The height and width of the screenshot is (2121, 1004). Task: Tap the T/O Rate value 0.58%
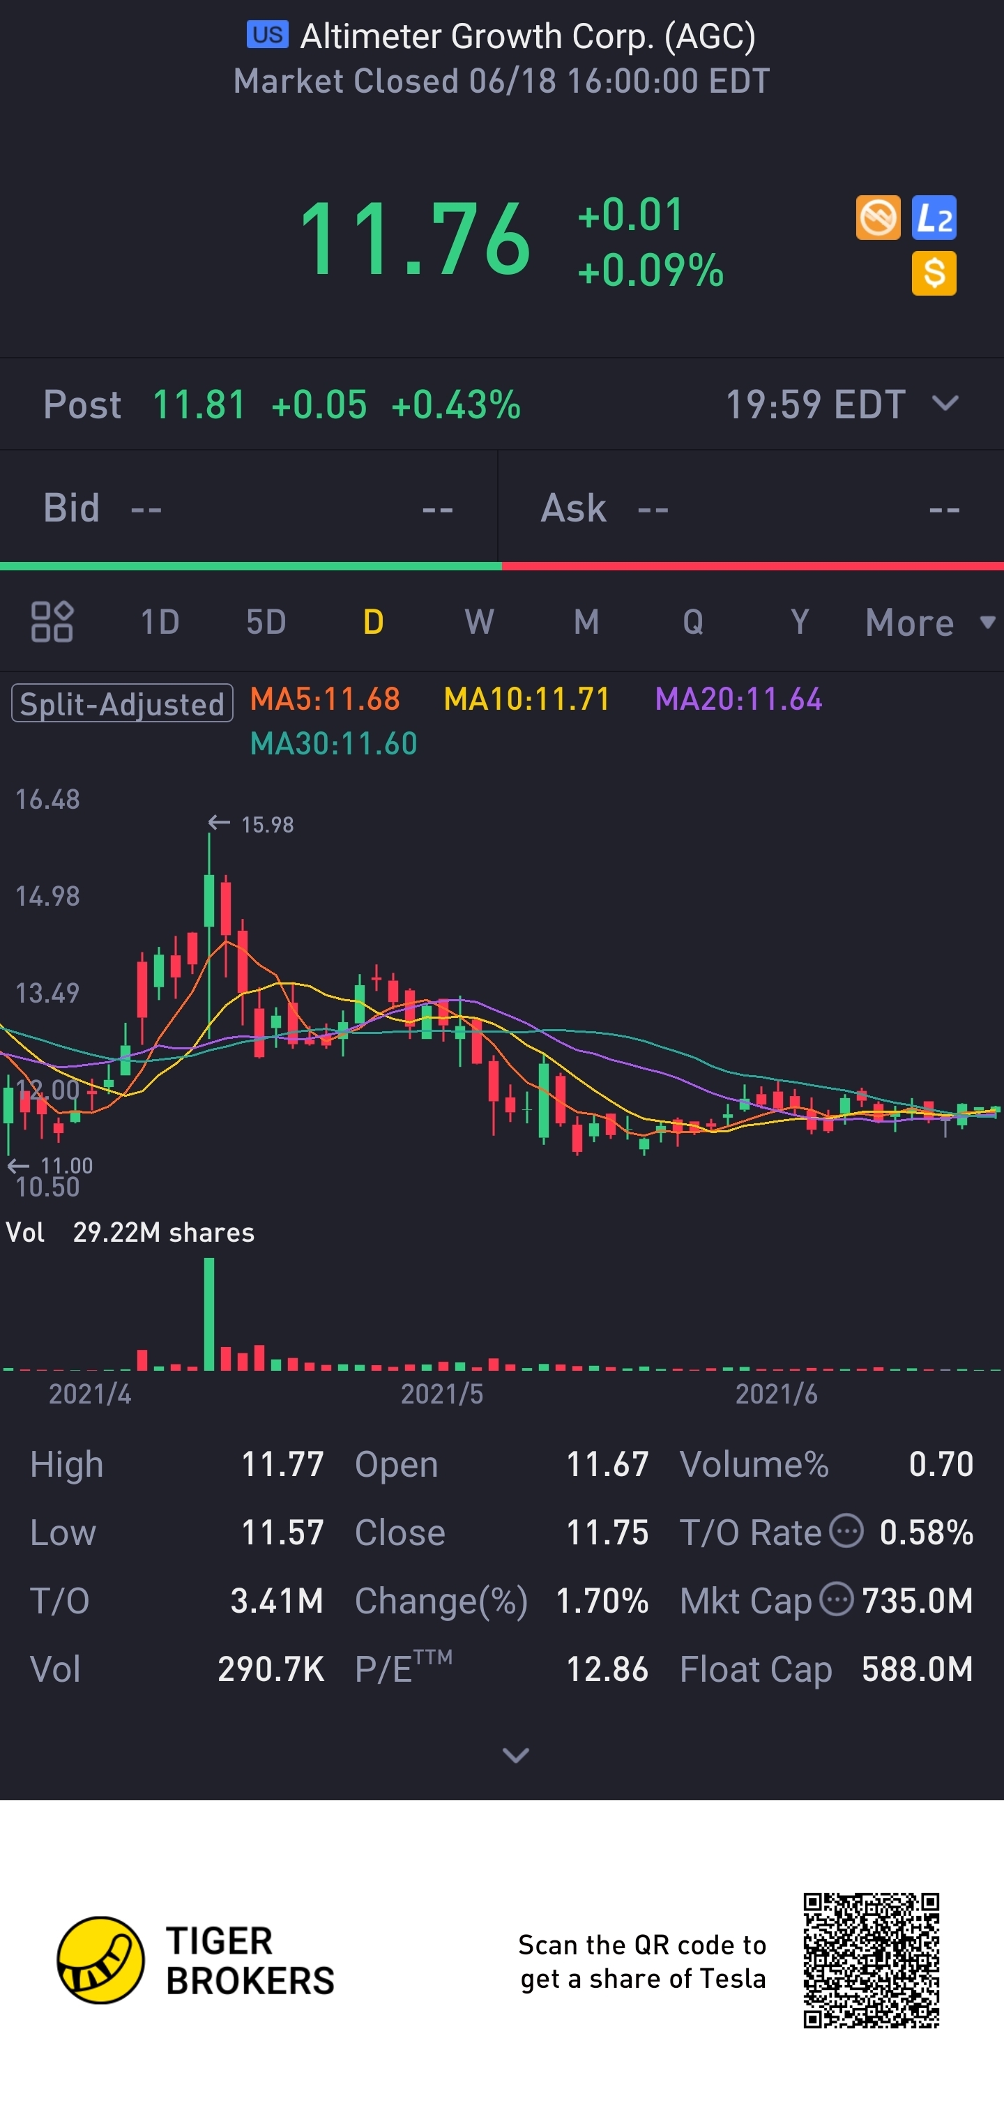[927, 1533]
